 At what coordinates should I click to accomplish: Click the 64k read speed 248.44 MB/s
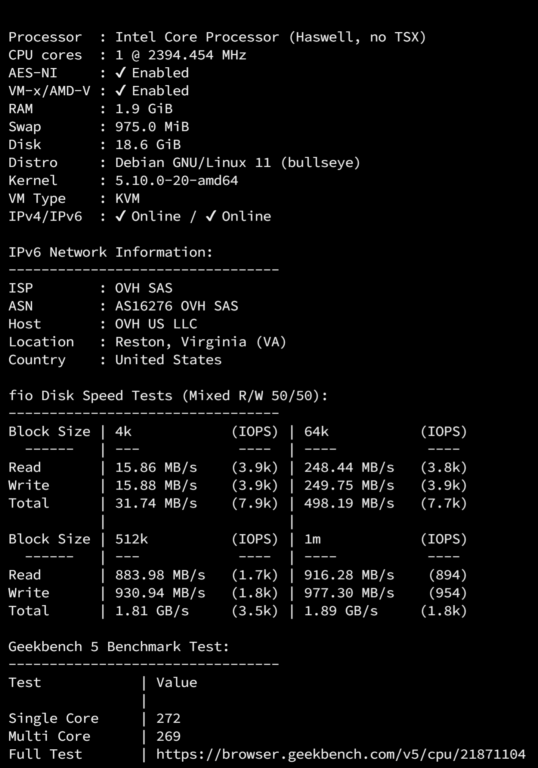(x=349, y=467)
